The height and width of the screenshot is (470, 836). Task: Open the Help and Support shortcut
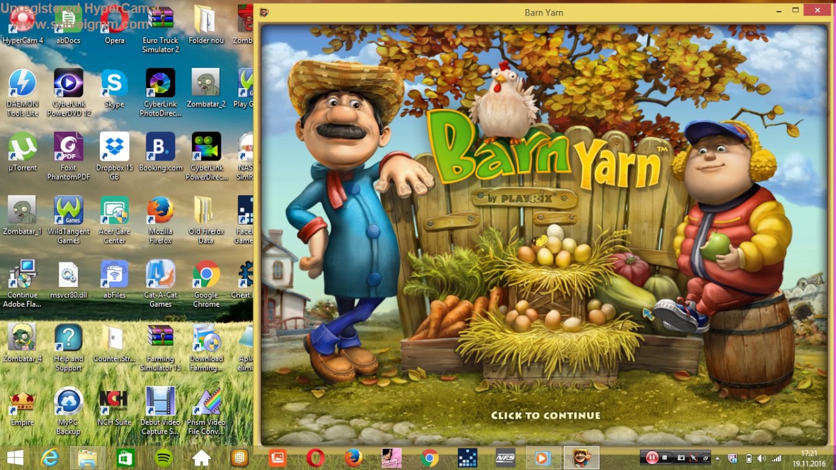[69, 347]
